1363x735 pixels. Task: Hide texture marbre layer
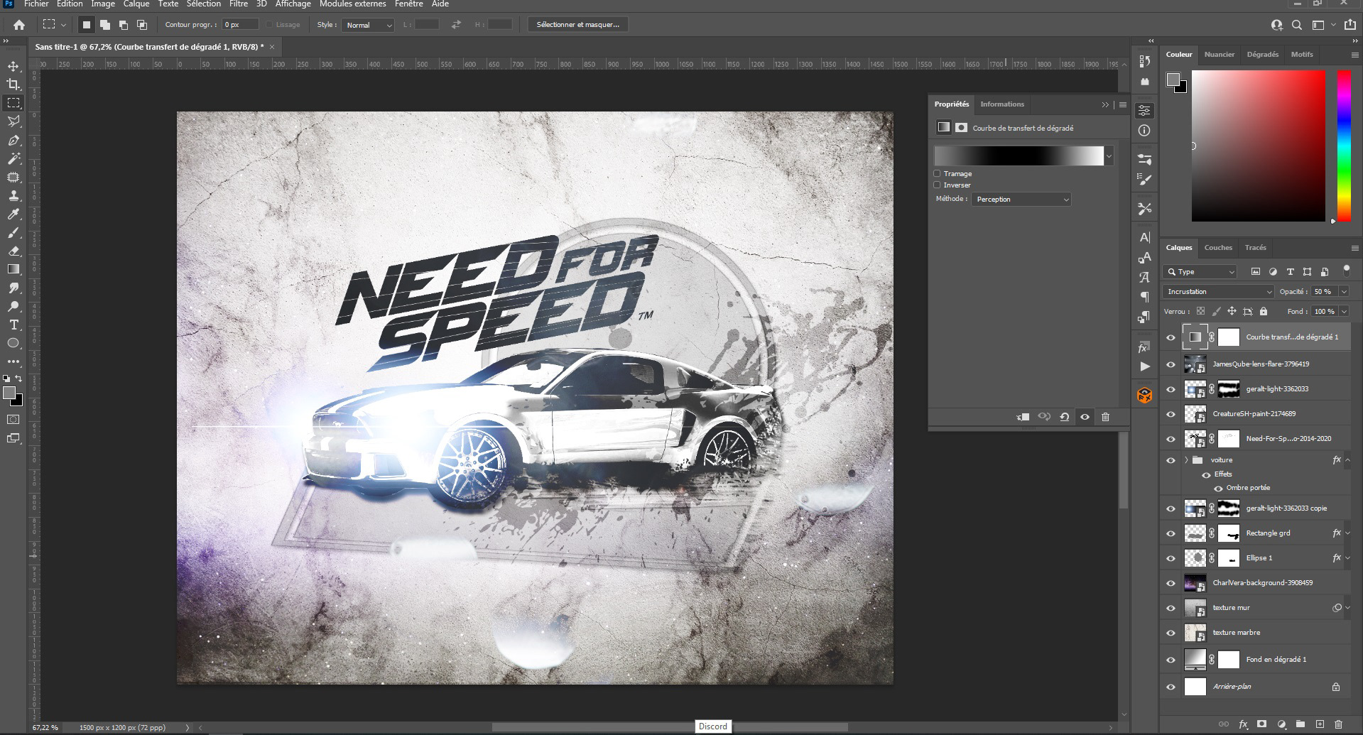(1171, 633)
